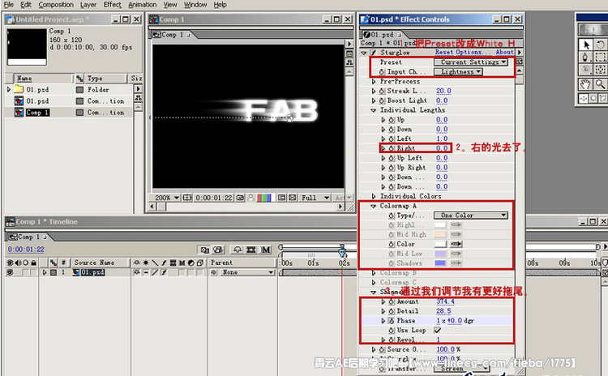The image size is (608, 376).
Task: Open the Full resolution dropdown
Action: point(315,198)
